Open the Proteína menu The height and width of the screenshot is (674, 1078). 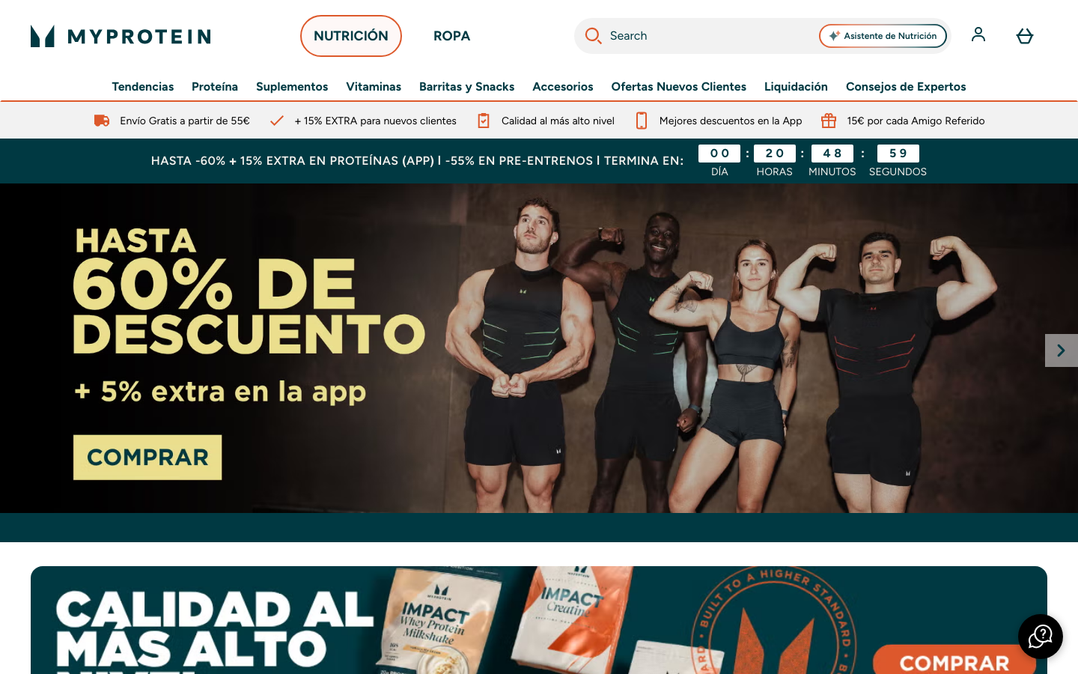(215, 87)
